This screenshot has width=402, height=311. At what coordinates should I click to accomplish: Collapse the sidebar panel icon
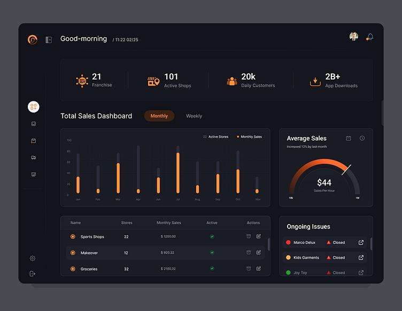(x=49, y=39)
